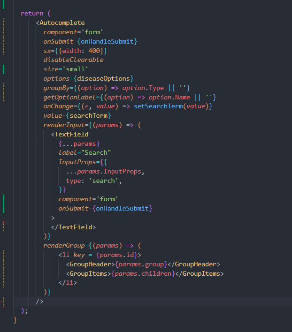Screen dimensions: 292x332
Task: Click 'id' in {params.id}
Action: pos(130,255)
